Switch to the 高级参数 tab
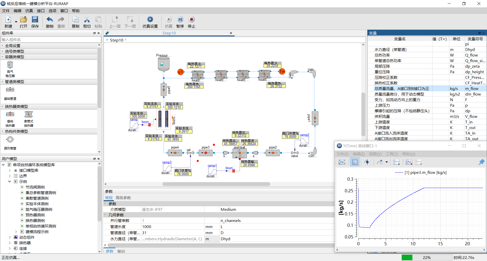This screenshot has width=487, height=261. click(x=123, y=198)
